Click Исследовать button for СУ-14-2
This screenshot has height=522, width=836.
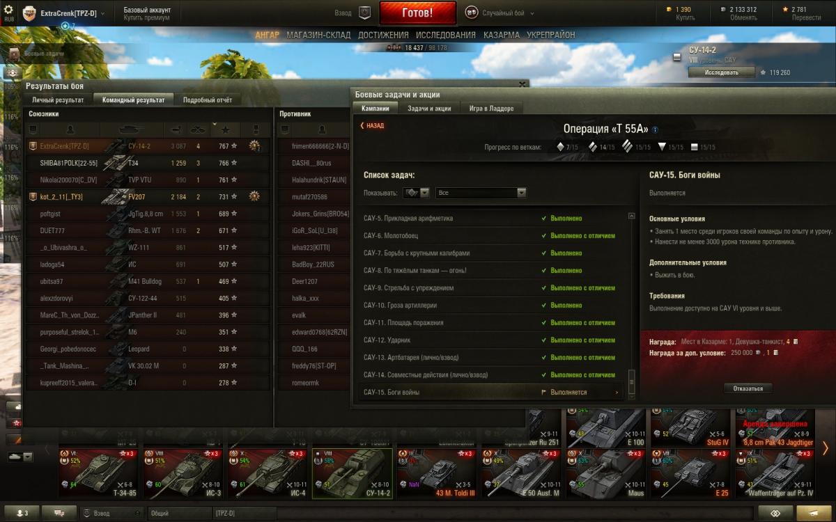coord(722,72)
